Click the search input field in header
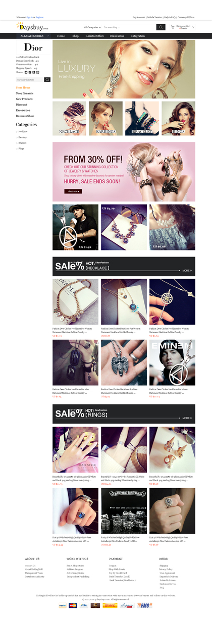The height and width of the screenshot is (623, 212). (x=129, y=27)
